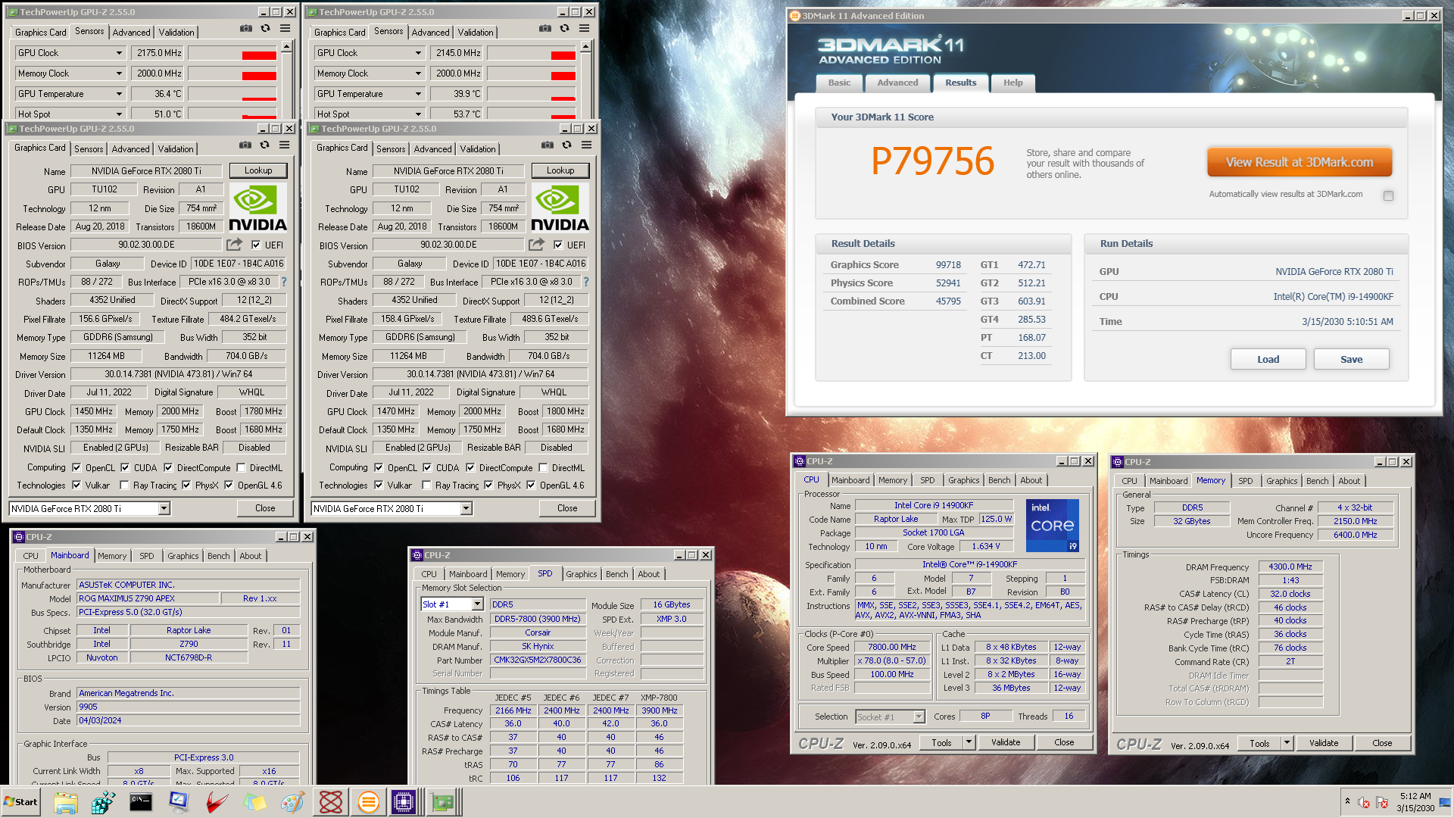
Task: Open Memory Clock sensor dropdown beside 2175.0 MHz window
Action: [x=119, y=73]
